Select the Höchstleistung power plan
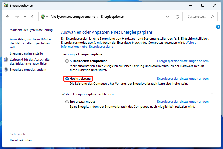This screenshot has width=223, height=149. [x=67, y=79]
